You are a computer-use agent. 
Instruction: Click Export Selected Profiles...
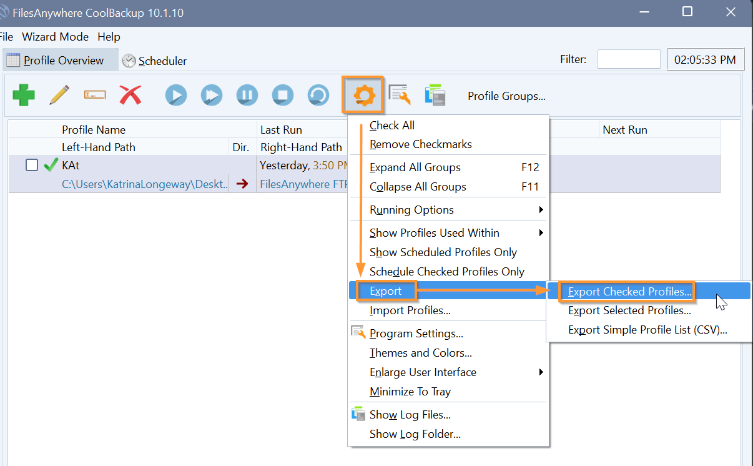coord(649,310)
